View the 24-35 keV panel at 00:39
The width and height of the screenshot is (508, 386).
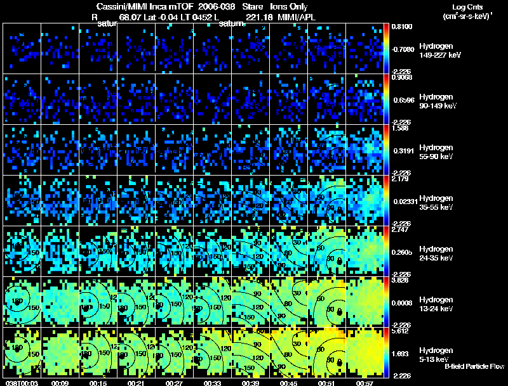(250, 251)
